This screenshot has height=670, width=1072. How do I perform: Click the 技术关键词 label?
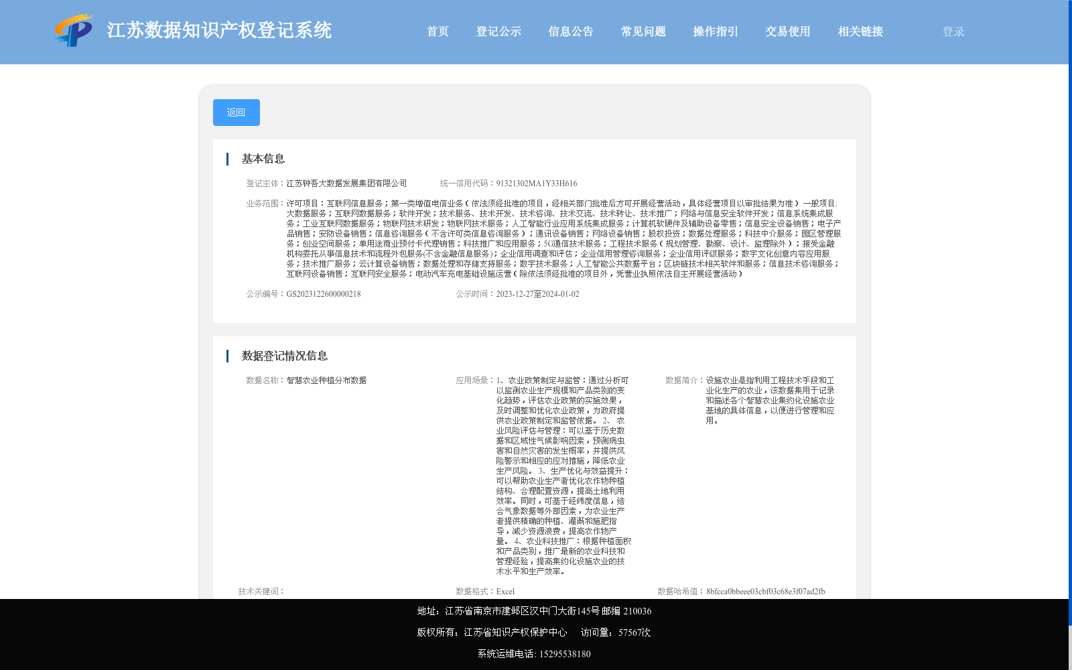pyautogui.click(x=261, y=592)
